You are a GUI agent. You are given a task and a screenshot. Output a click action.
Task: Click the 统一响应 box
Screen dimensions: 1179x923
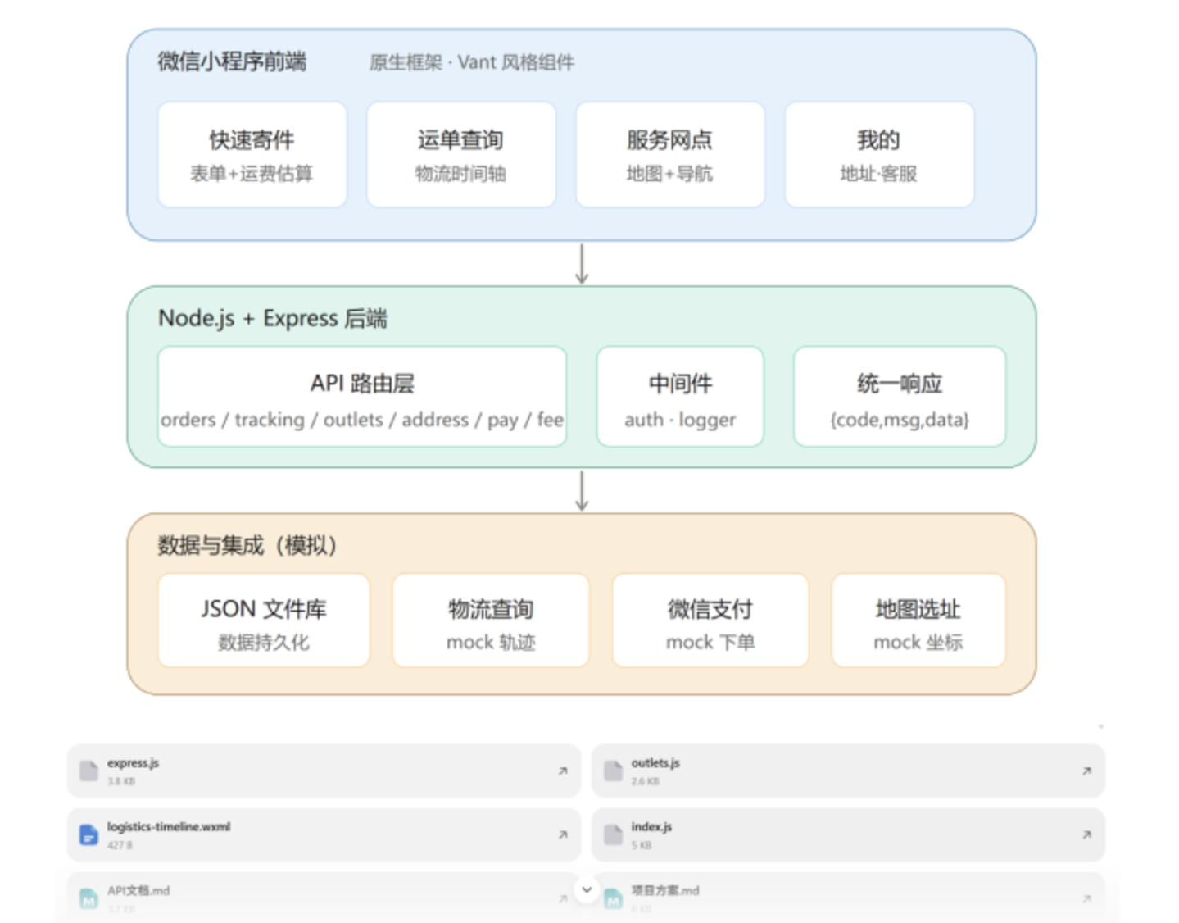coord(900,397)
